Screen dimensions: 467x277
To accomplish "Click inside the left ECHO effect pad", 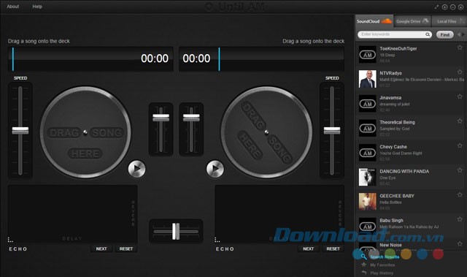I will [72, 214].
